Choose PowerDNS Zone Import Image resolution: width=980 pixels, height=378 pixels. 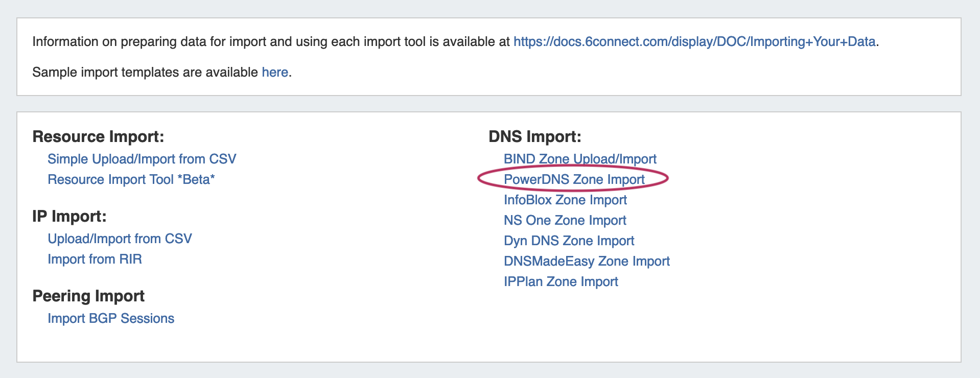(574, 179)
